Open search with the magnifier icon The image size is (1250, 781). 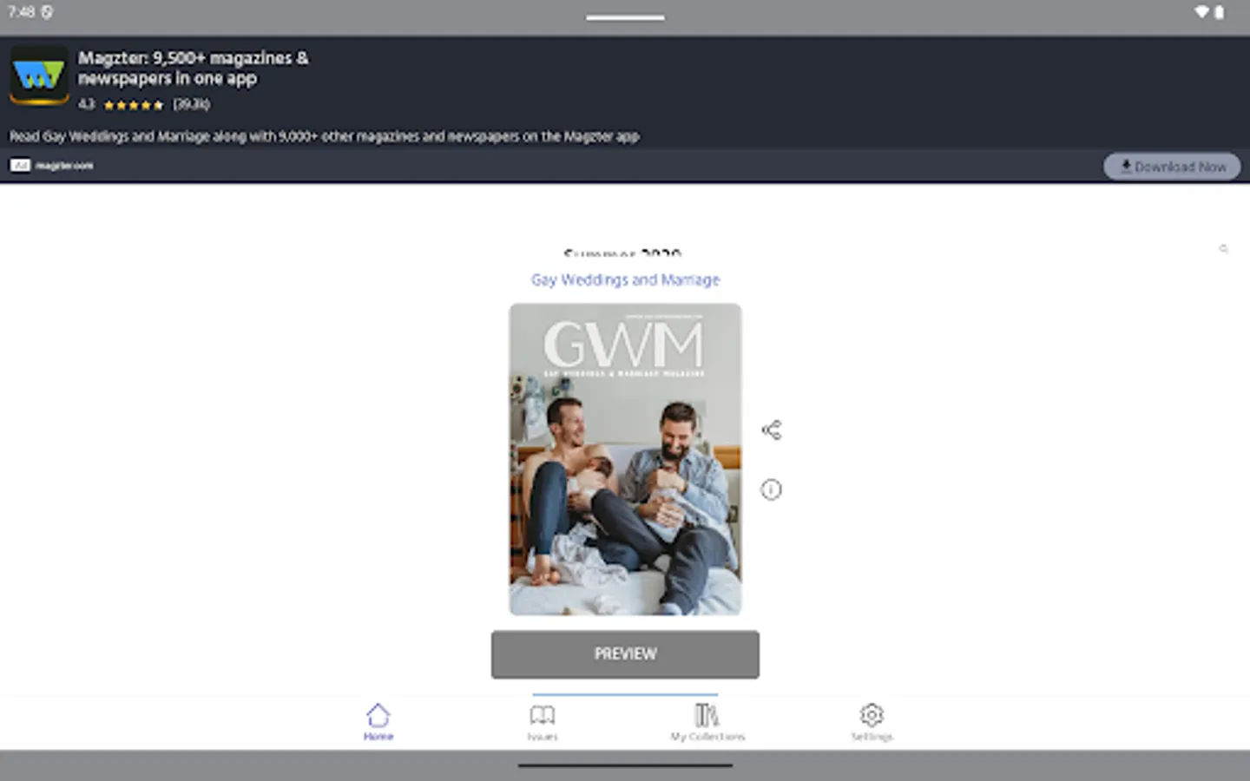pos(1224,249)
